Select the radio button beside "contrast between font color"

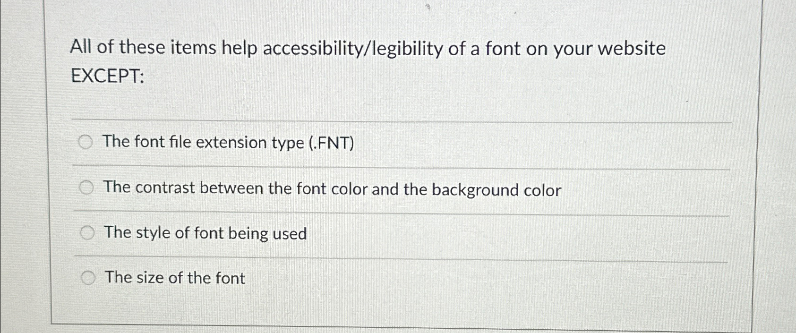(86, 187)
